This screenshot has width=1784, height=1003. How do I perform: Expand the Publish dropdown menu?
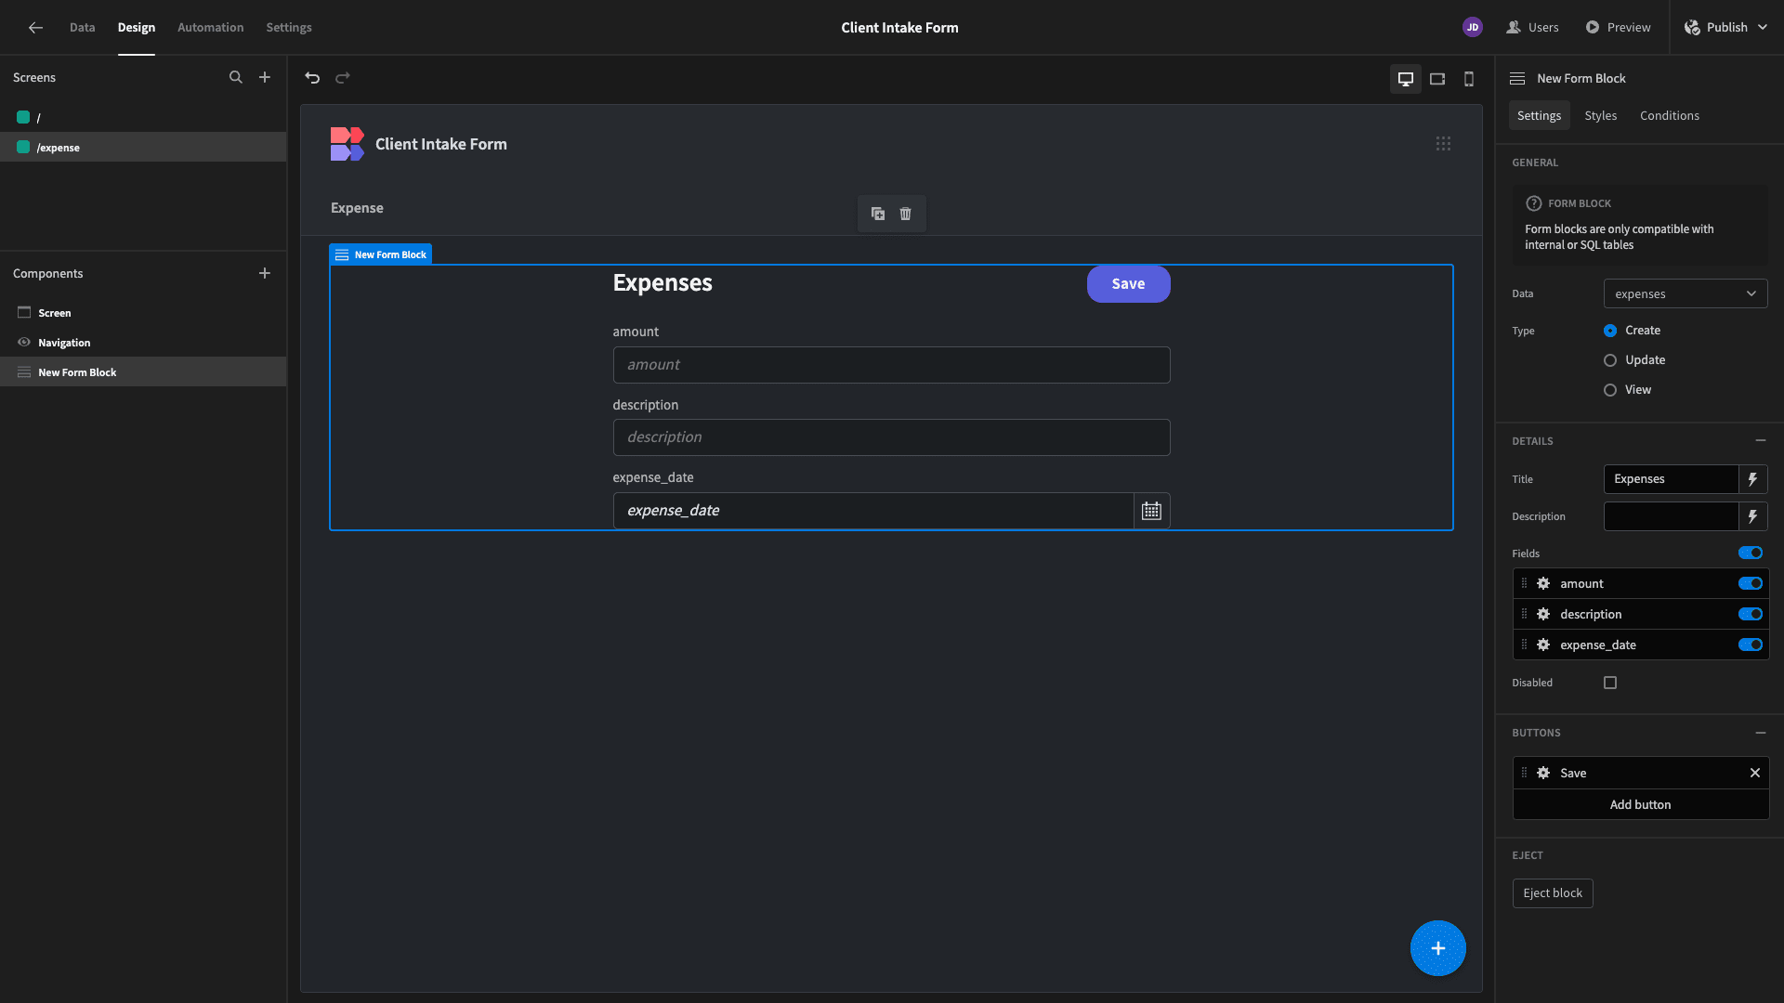(x=1763, y=27)
